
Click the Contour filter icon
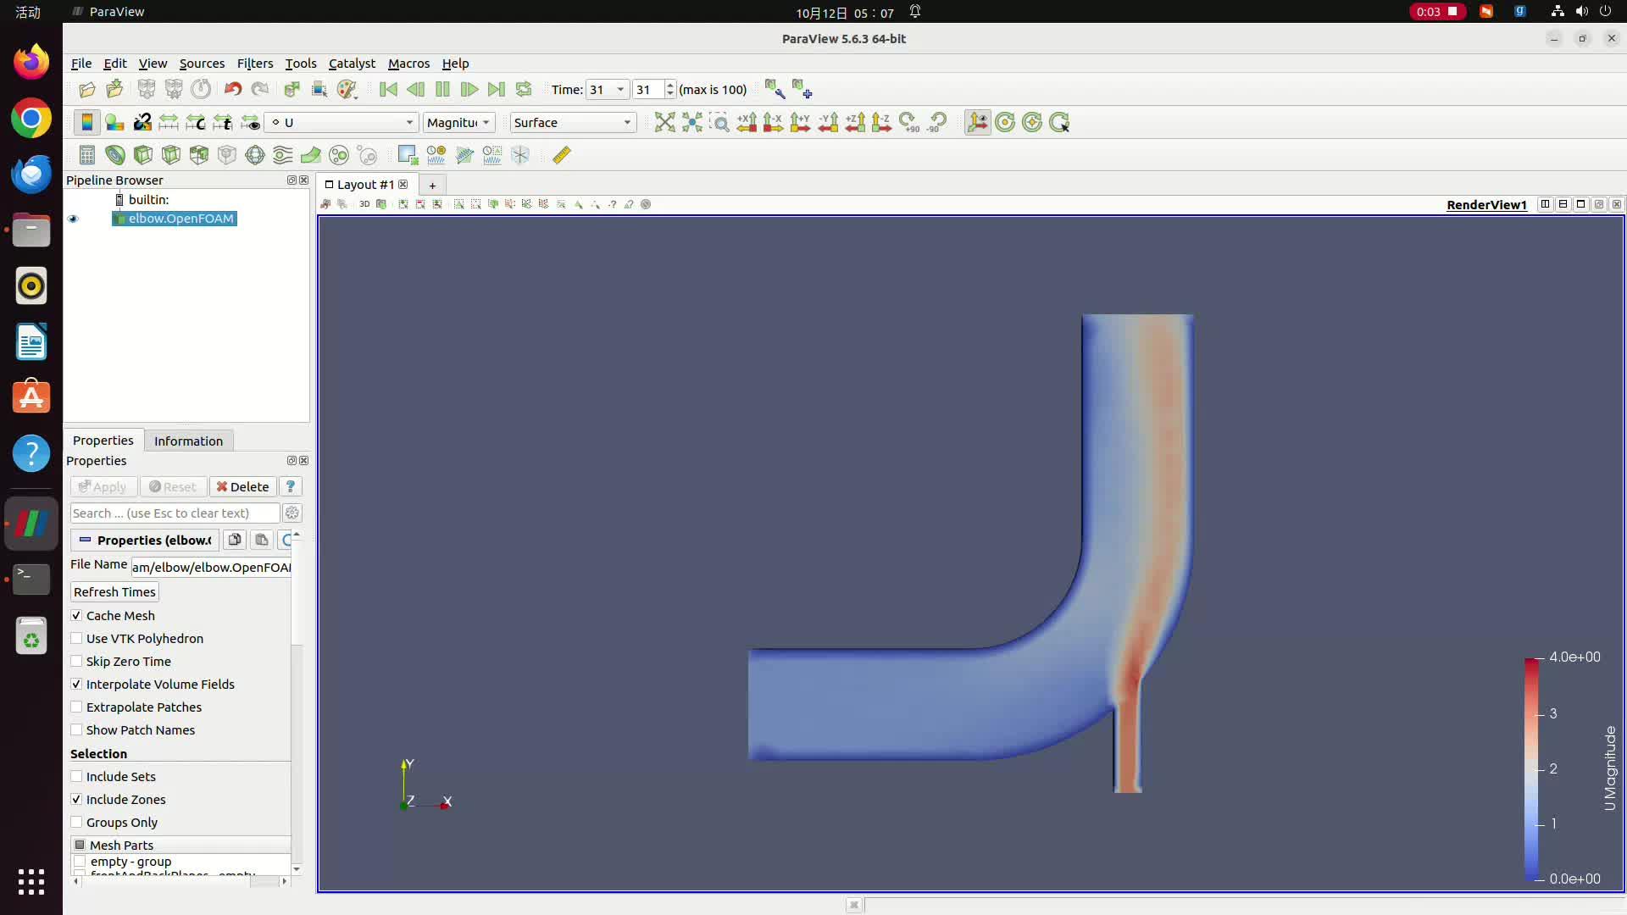click(115, 155)
